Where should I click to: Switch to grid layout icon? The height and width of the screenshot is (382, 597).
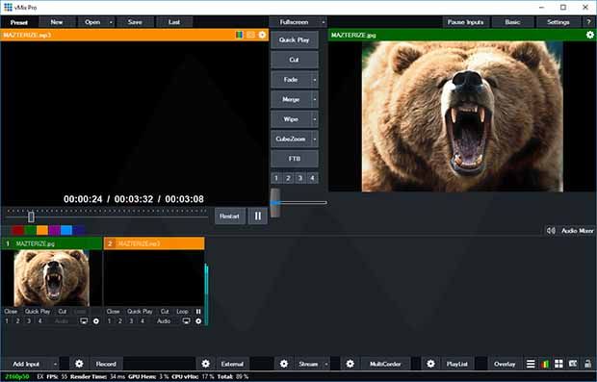point(558,364)
